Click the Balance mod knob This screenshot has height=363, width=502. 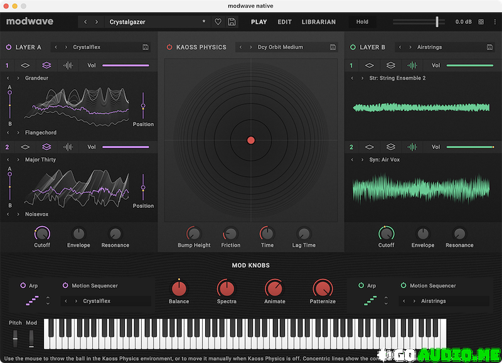(x=179, y=288)
